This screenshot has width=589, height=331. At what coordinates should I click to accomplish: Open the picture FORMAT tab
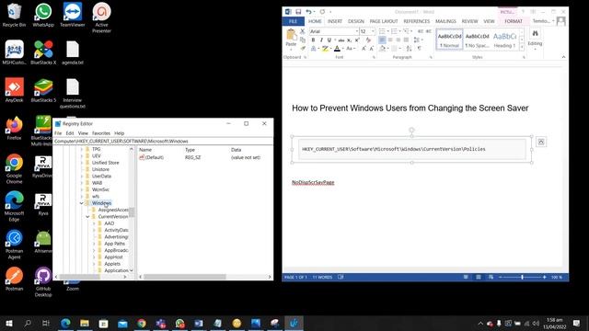click(514, 21)
